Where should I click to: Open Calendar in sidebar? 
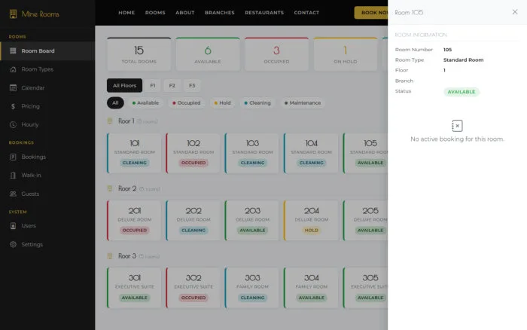point(47,88)
